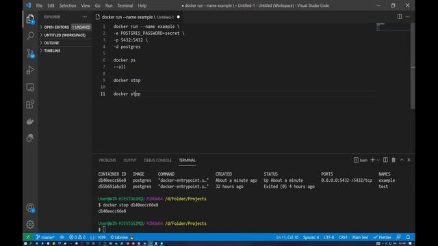The image size is (438, 246).
Task: Open the Selection menu
Action: tap(68, 5)
